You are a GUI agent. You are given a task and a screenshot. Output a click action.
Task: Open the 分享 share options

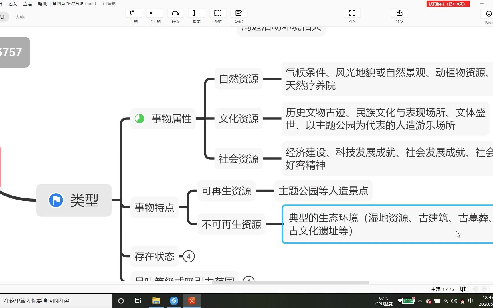click(x=399, y=16)
